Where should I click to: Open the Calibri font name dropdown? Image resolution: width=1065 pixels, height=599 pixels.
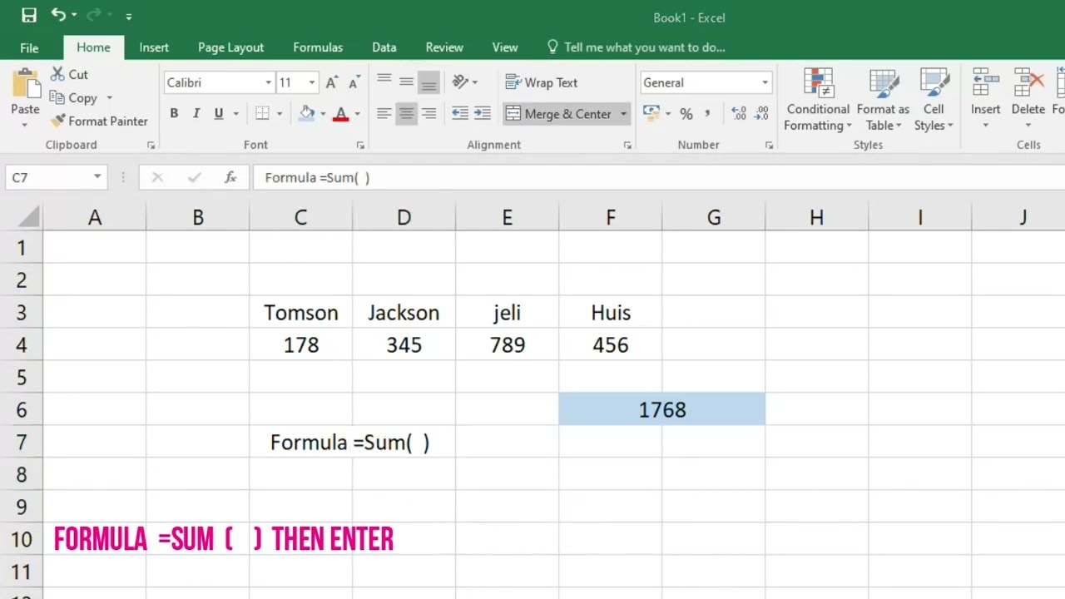[268, 82]
